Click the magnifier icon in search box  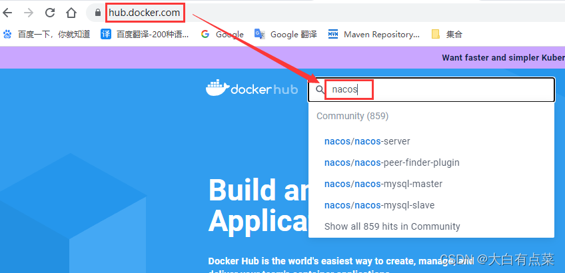(320, 90)
